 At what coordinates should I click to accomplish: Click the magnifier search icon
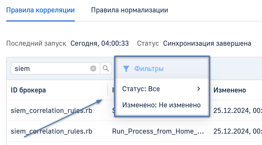click(106, 68)
